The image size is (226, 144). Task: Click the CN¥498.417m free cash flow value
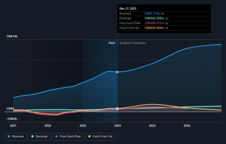pos(154,23)
